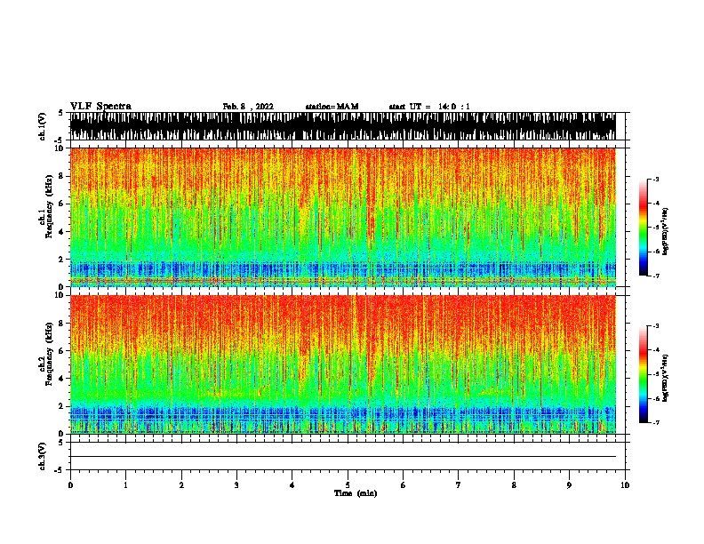704x544 pixels.
Task: Click the "station=MAM" label
Action: pos(332,107)
